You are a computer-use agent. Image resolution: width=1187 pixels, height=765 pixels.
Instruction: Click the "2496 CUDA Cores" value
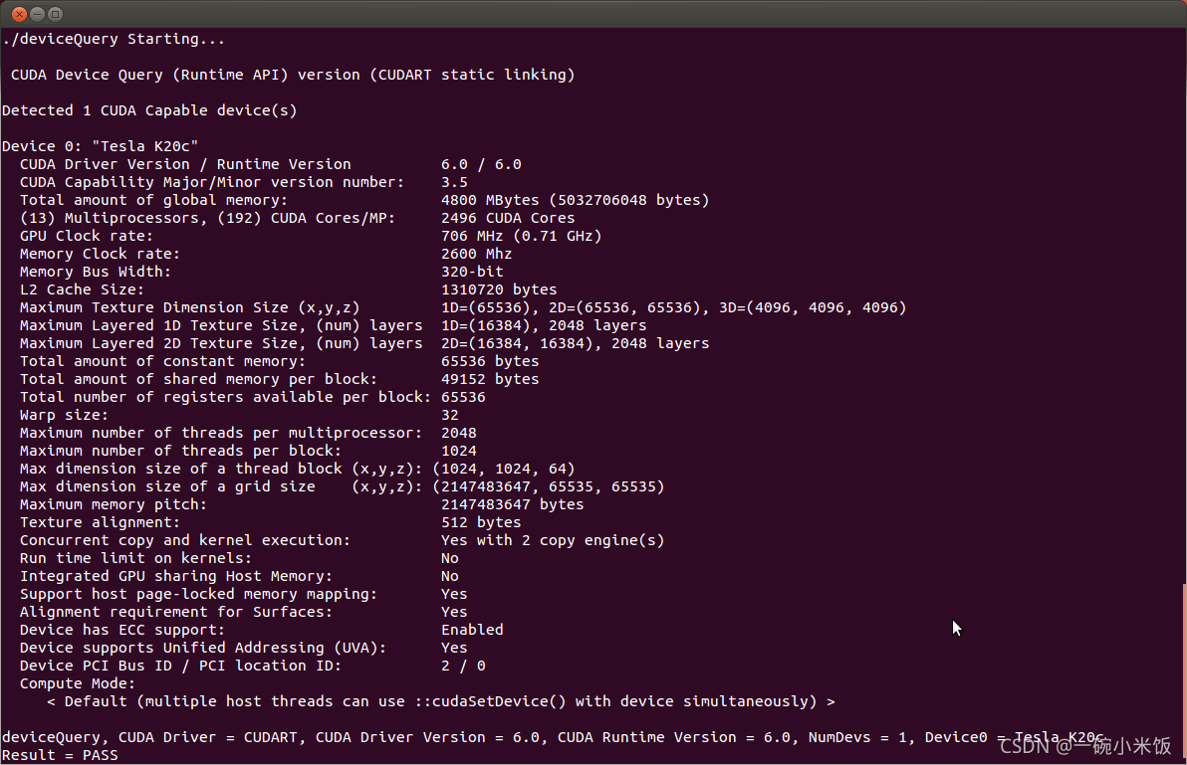click(508, 218)
